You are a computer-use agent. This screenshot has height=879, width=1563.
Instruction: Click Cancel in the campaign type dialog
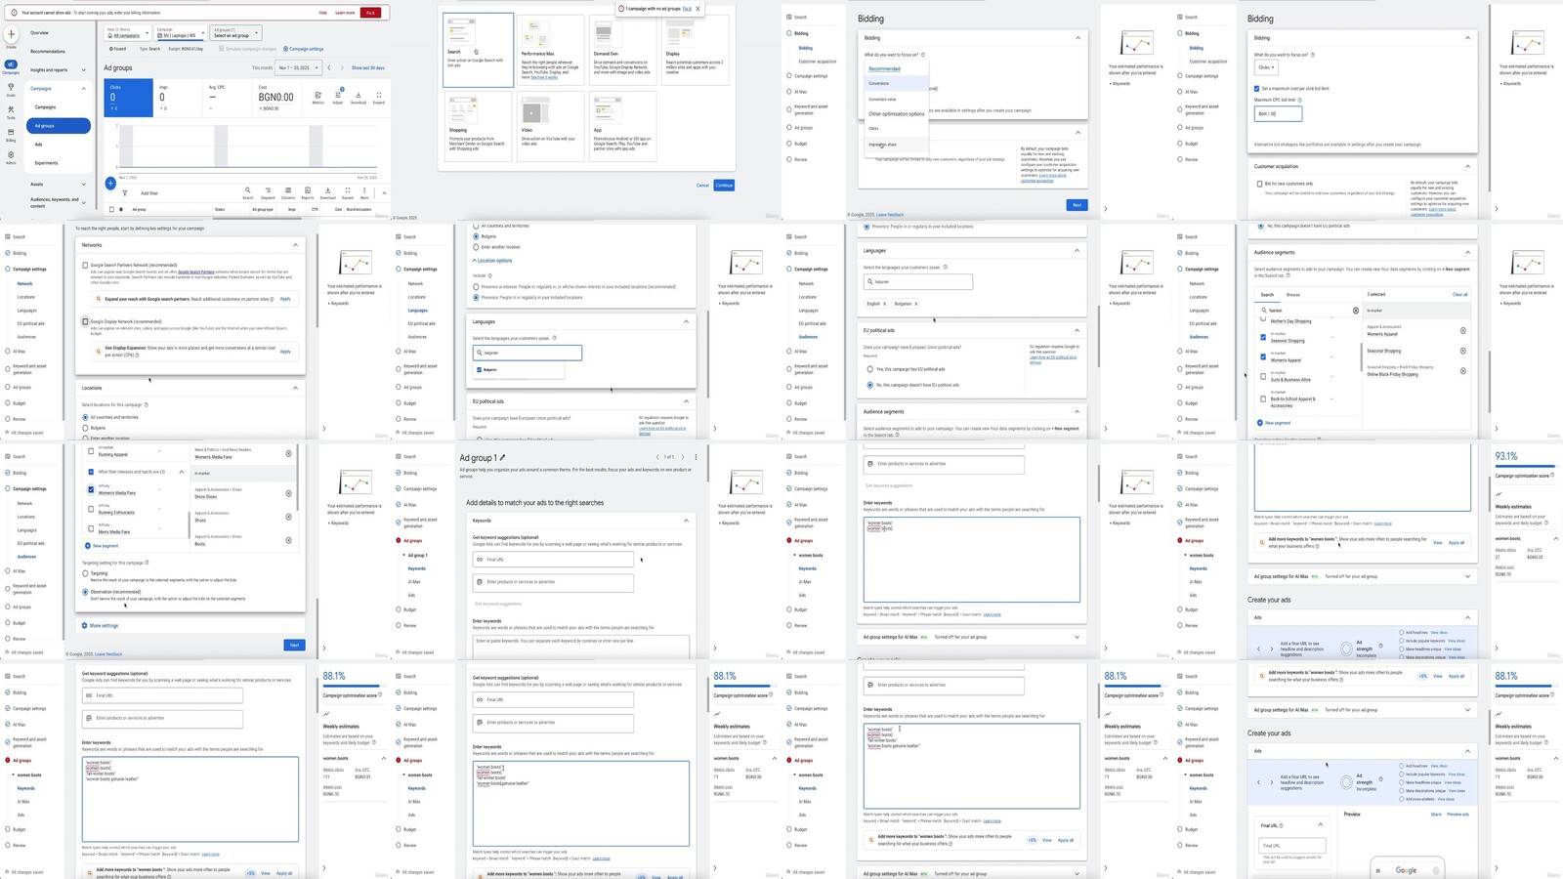pyautogui.click(x=702, y=185)
